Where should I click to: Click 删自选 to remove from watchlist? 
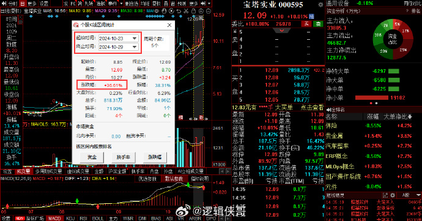tap(131, 4)
